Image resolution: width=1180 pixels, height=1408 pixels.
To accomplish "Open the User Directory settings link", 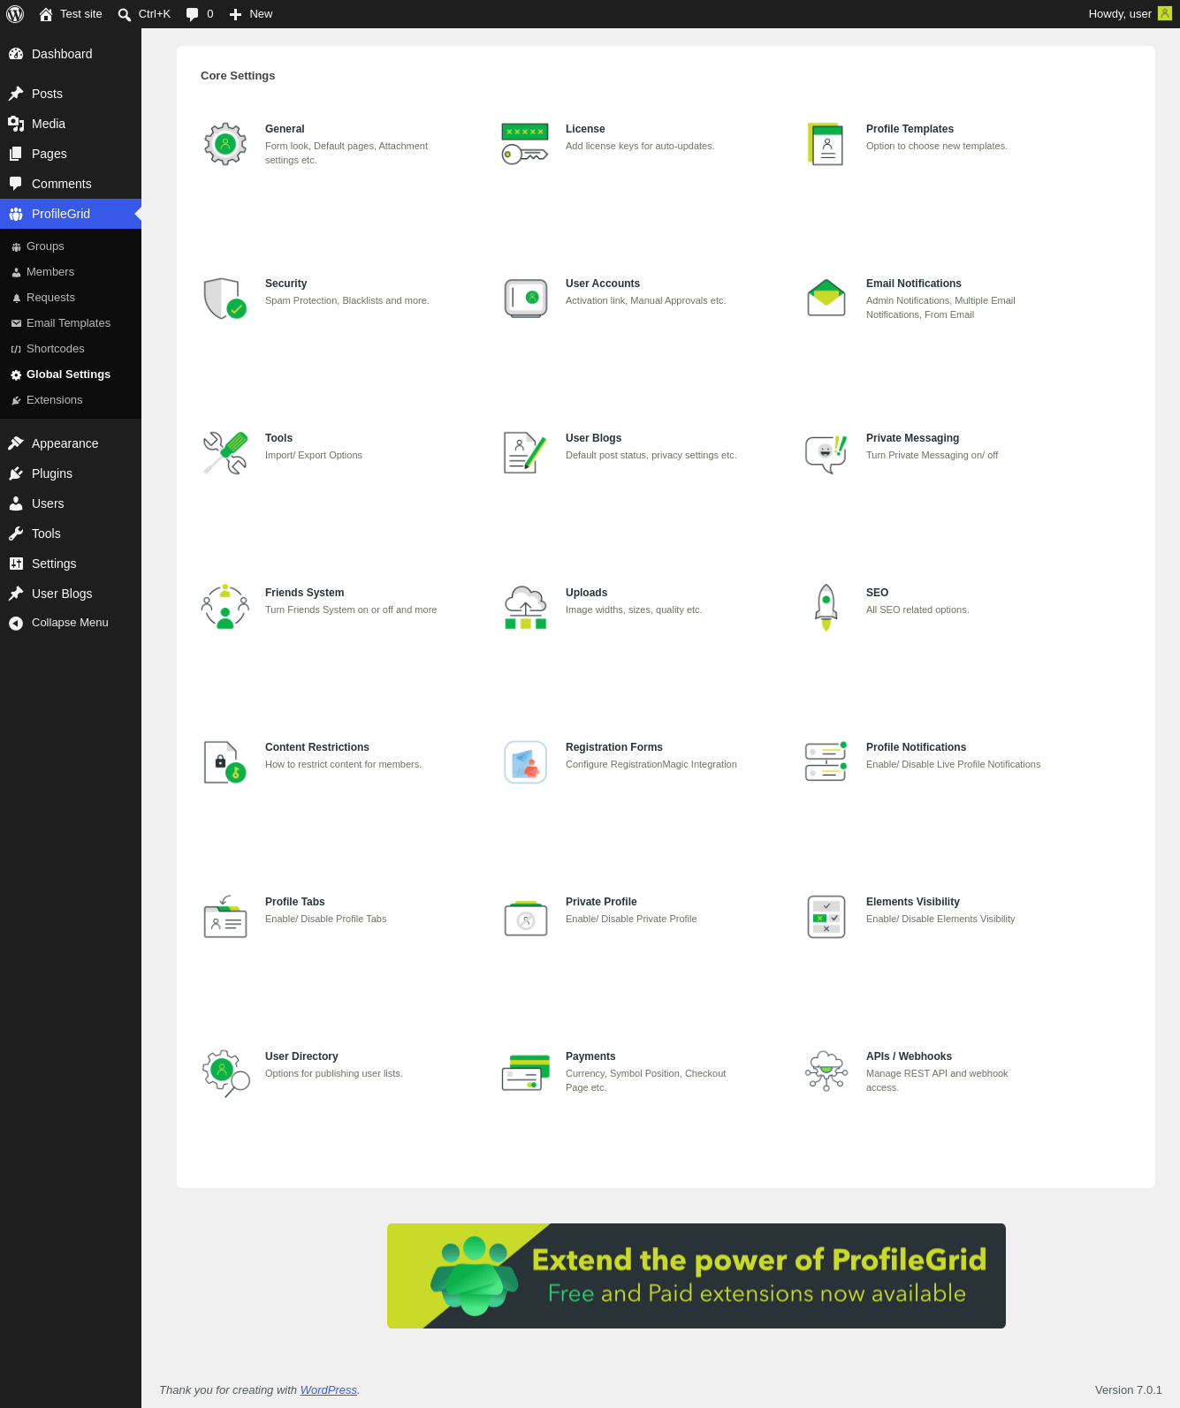I will click(x=301, y=1056).
